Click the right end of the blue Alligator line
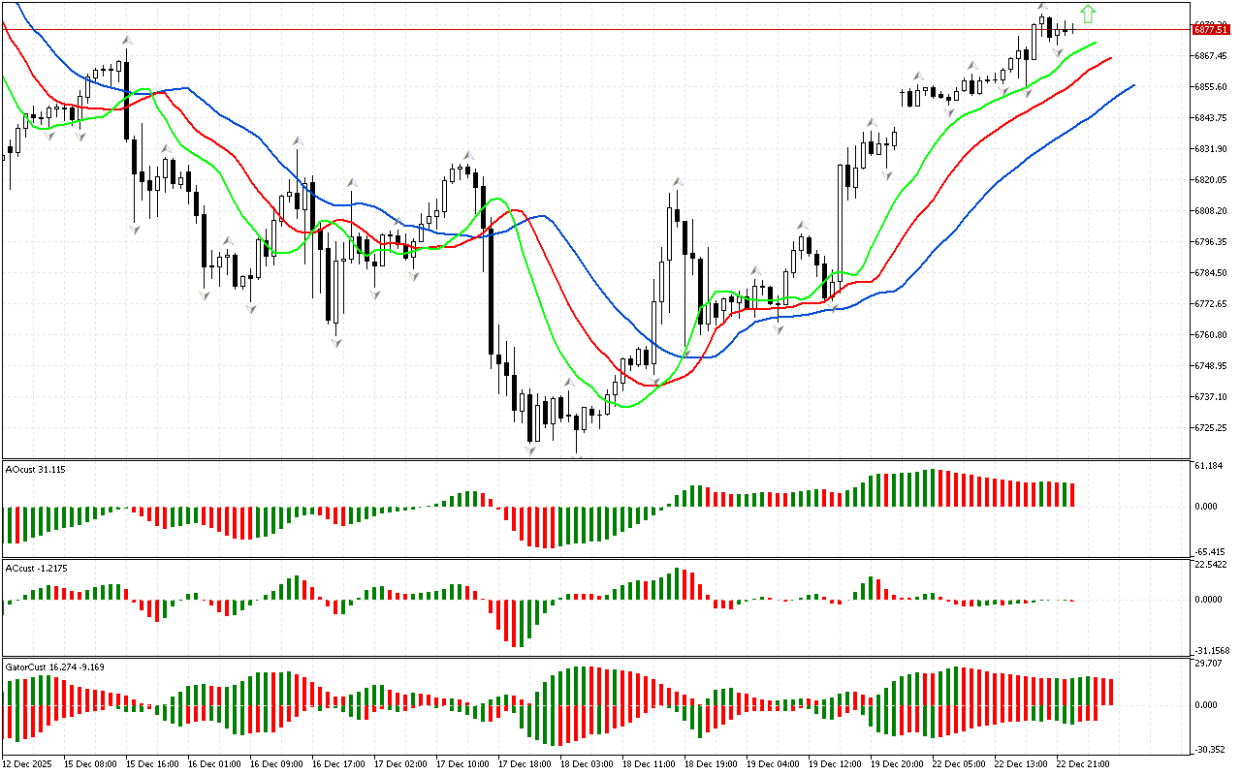The image size is (1241, 775). point(1132,85)
